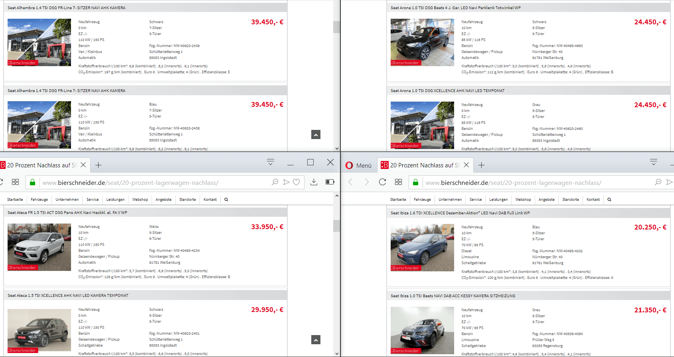Open Speed Dial grid in the Seat Ateca window
This screenshot has width=674, height=357.
tap(15, 182)
